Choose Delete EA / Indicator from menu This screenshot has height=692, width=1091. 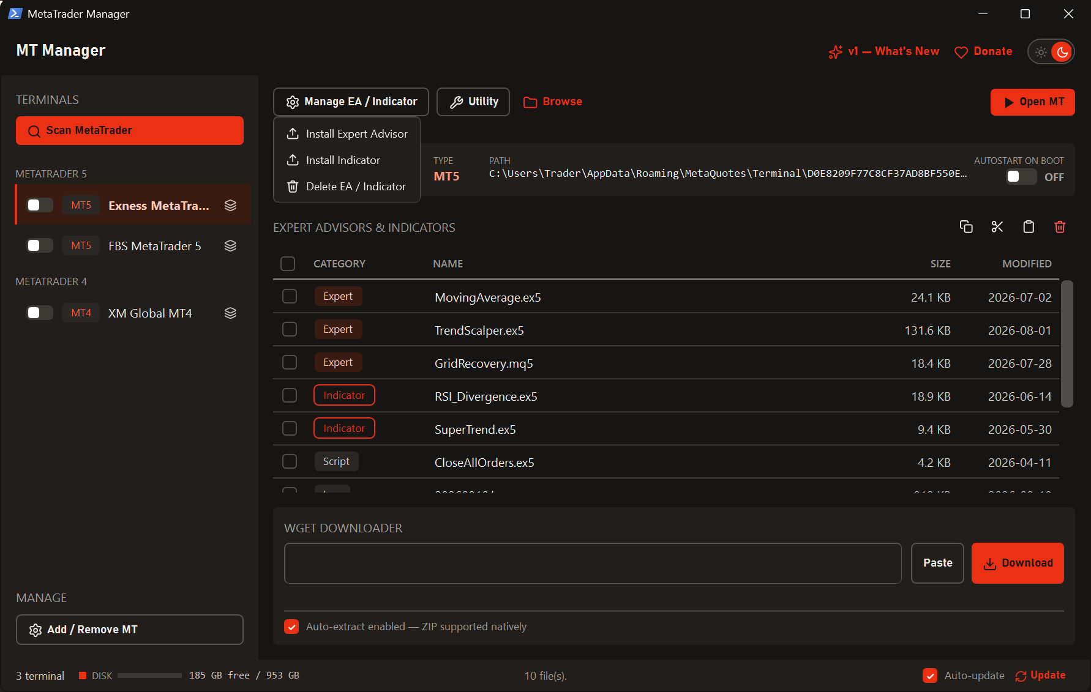347,186
